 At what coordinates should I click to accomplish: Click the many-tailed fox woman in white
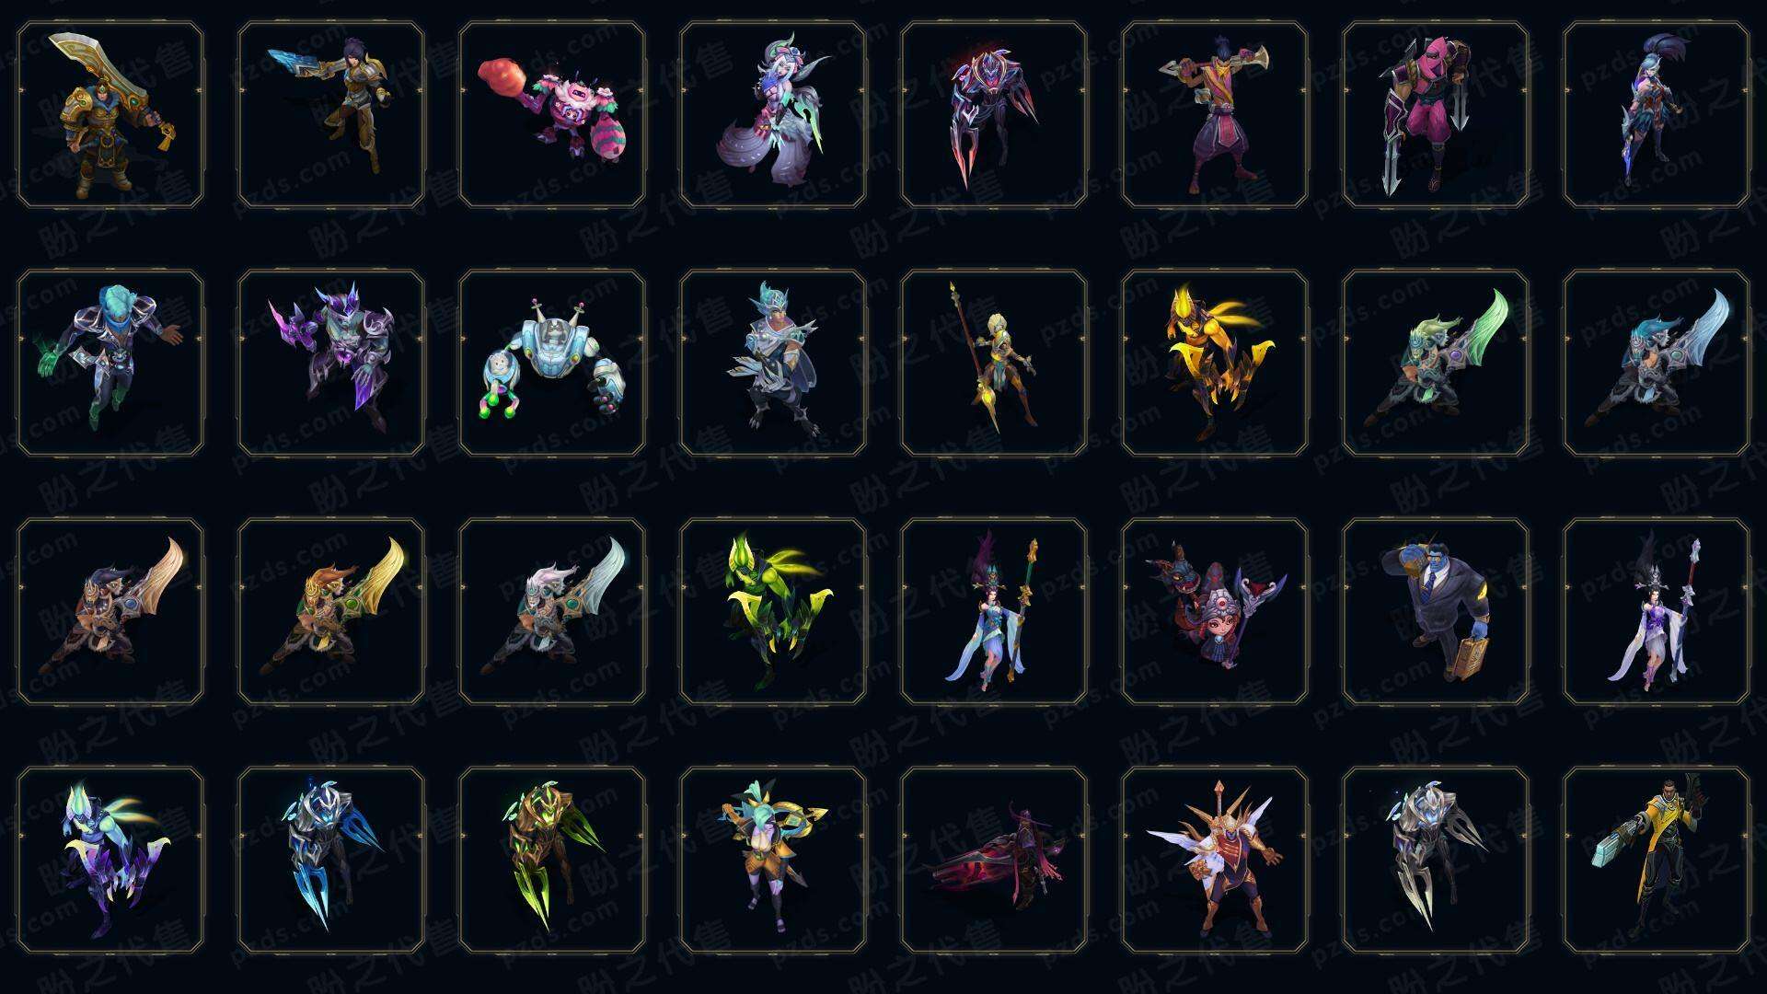(x=773, y=115)
